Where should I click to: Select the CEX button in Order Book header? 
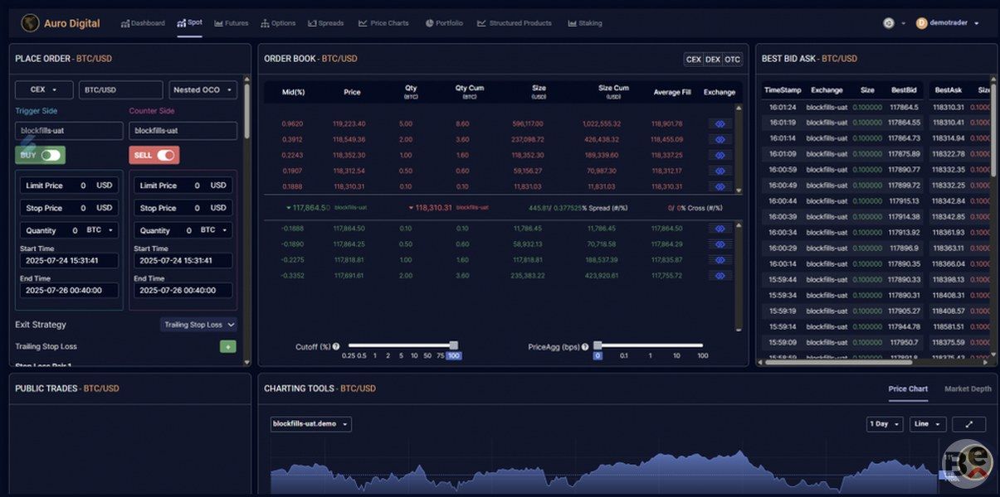coord(693,60)
